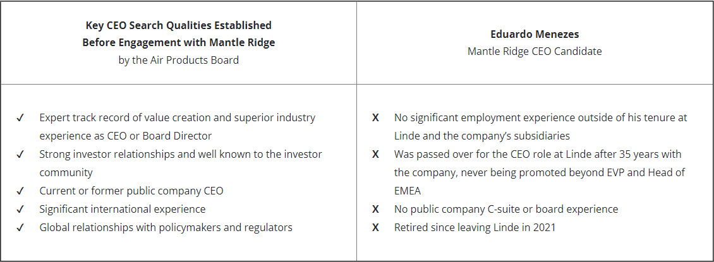Click the X next to passed over for CEO
Screen dimensions: 714x262
coord(375,154)
